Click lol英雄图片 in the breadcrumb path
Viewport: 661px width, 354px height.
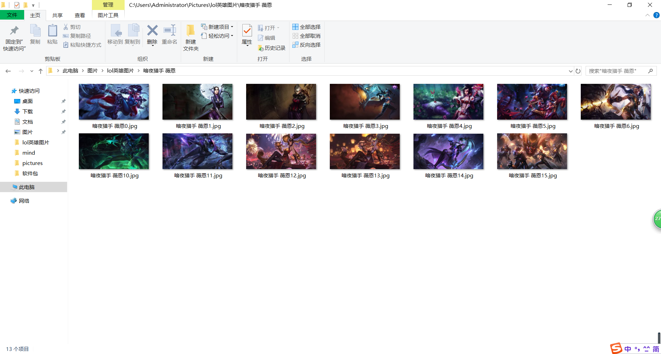(120, 70)
